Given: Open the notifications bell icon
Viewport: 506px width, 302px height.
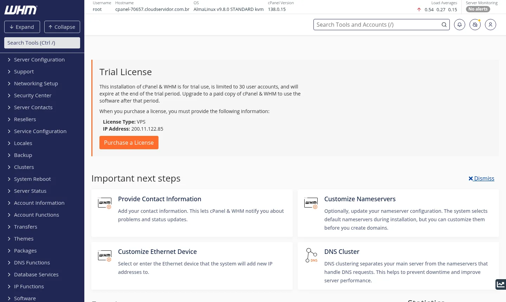Looking at the screenshot, I should (x=460, y=25).
